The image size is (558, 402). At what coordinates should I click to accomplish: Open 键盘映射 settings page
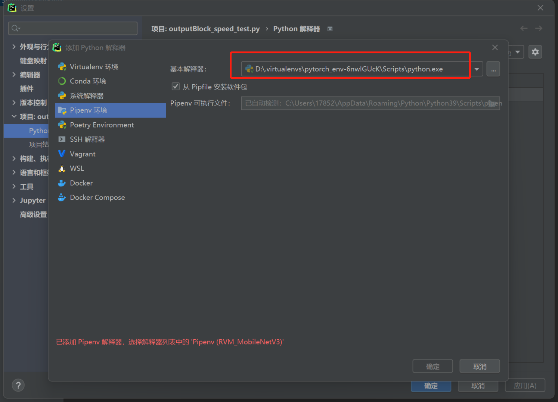point(33,61)
